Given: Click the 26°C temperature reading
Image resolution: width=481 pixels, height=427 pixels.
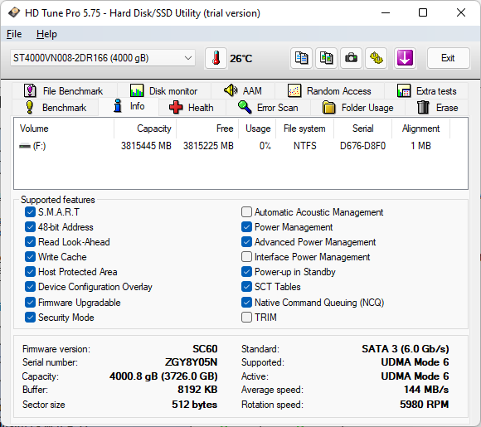Looking at the screenshot, I should pyautogui.click(x=241, y=59).
